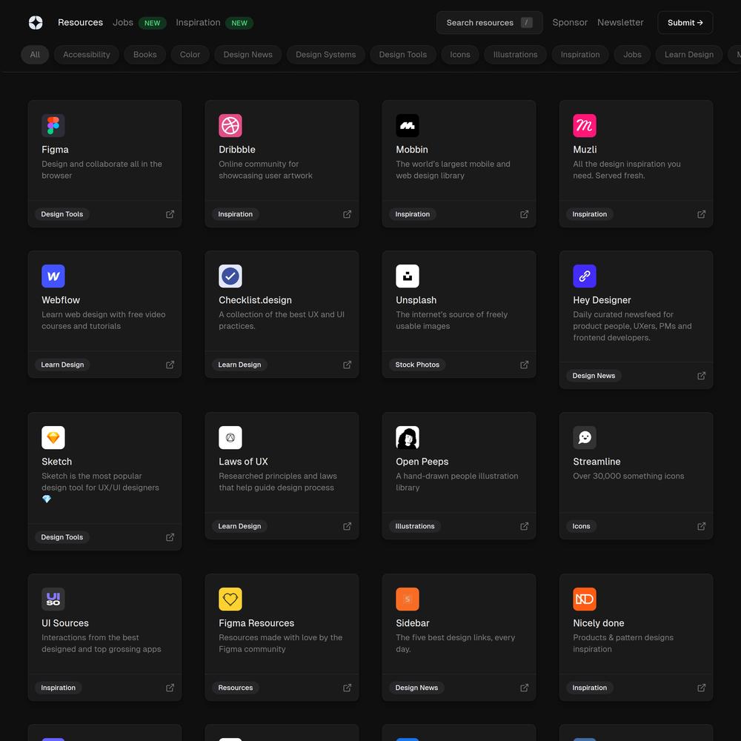Open the Sponsor link
This screenshot has width=741, height=741.
point(570,22)
